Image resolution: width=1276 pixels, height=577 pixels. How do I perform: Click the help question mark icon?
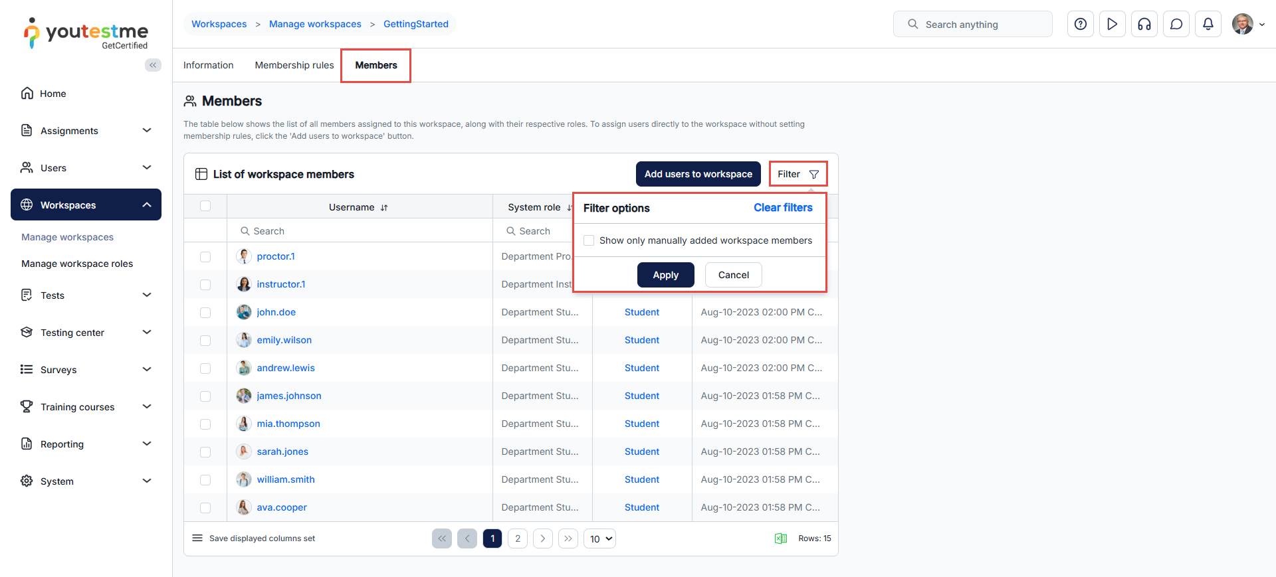coord(1080,25)
